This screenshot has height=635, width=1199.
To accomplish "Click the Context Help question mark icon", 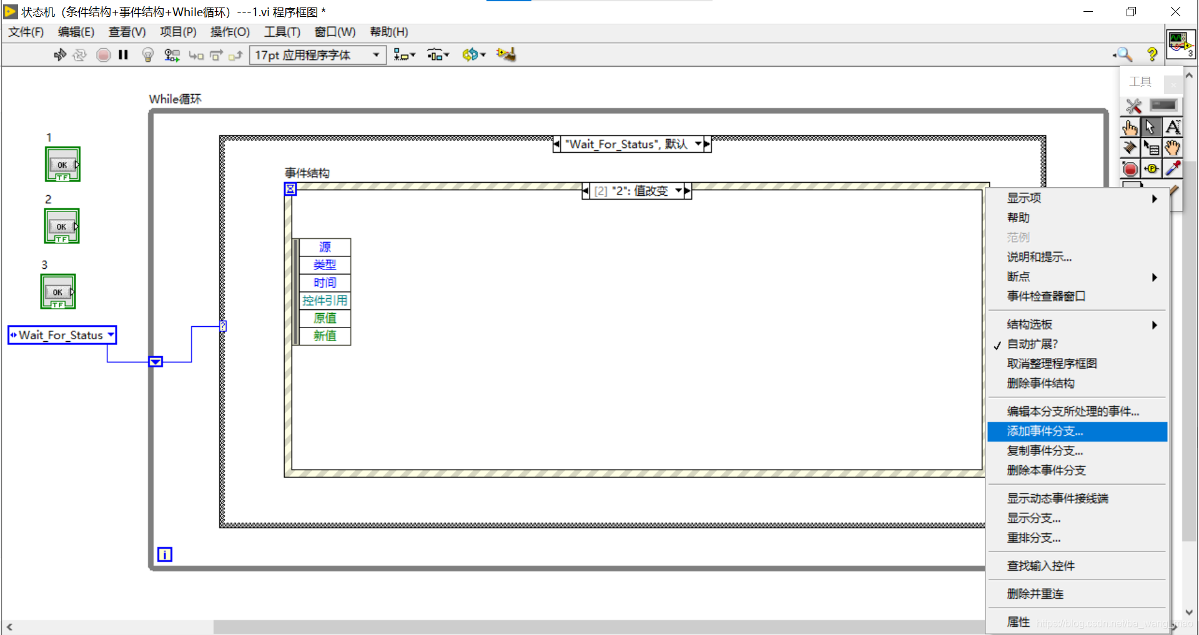I will coord(1152,55).
